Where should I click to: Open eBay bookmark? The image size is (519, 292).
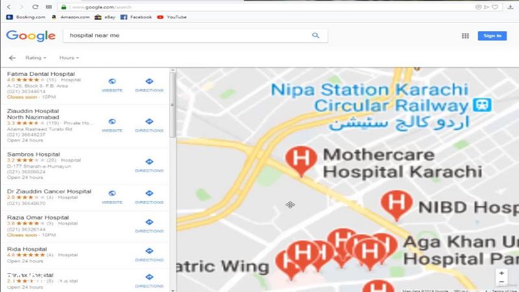[105, 17]
